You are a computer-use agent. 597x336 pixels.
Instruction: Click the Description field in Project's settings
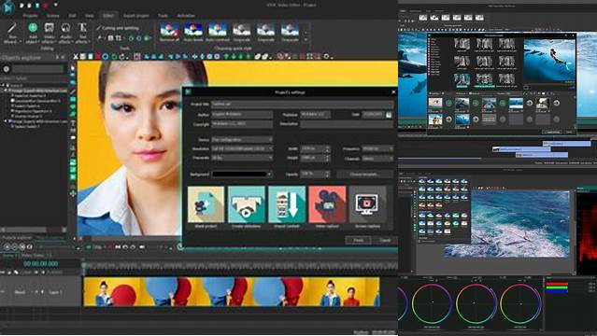(347, 124)
